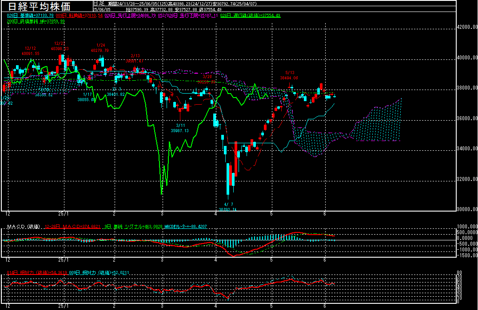Screen dimensions: 478x310
Task: Click price axis label 38000.00
Action: pos(467,88)
